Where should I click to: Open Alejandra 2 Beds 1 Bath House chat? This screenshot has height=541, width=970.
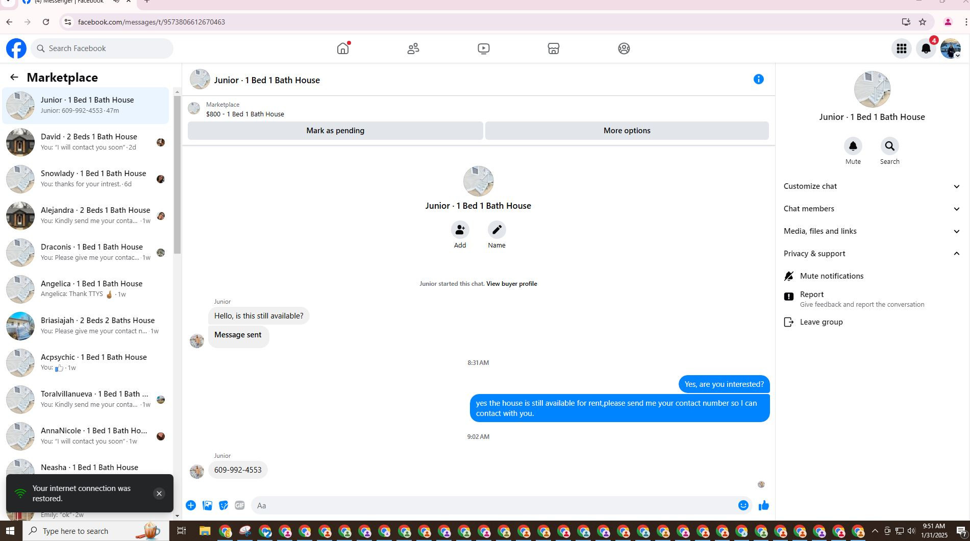[x=86, y=215]
